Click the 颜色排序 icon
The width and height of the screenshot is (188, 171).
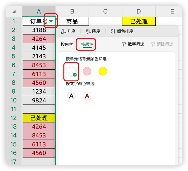113,32
